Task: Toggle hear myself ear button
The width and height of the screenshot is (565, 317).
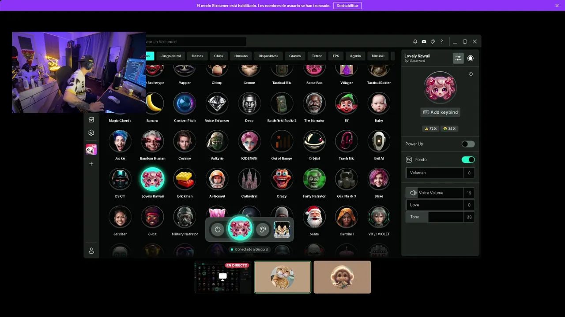Action: [x=262, y=229]
